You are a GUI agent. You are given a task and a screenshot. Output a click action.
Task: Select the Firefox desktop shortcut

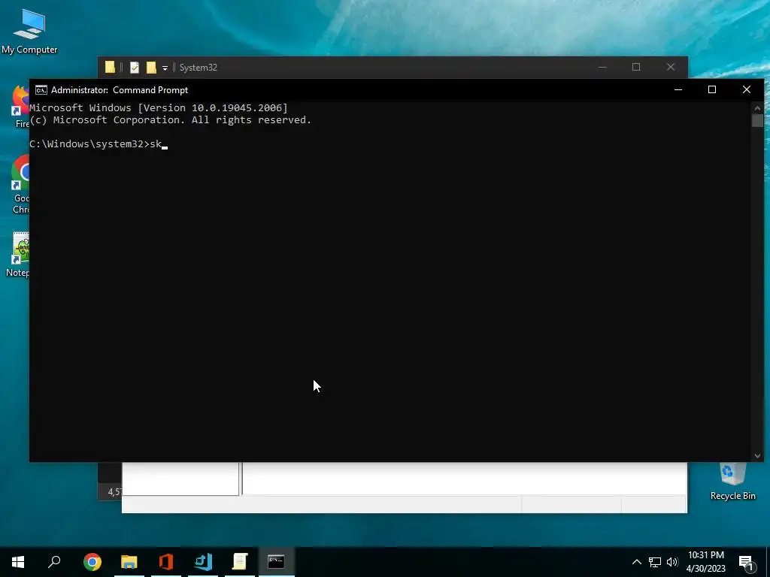pyautogui.click(x=21, y=107)
